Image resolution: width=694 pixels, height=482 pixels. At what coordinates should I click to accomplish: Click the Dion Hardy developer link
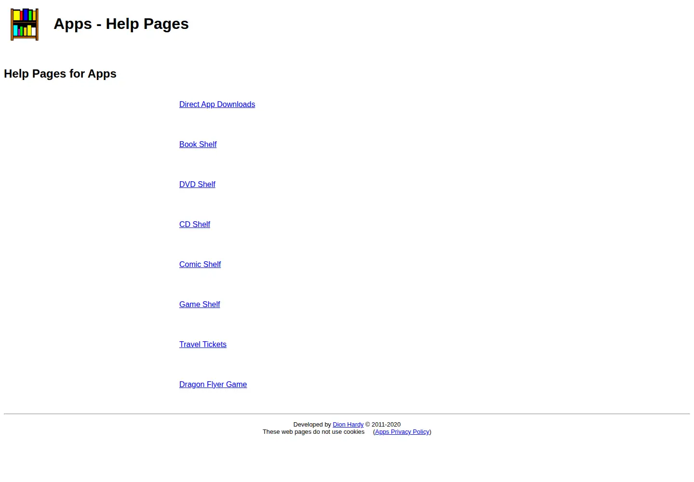click(x=348, y=425)
